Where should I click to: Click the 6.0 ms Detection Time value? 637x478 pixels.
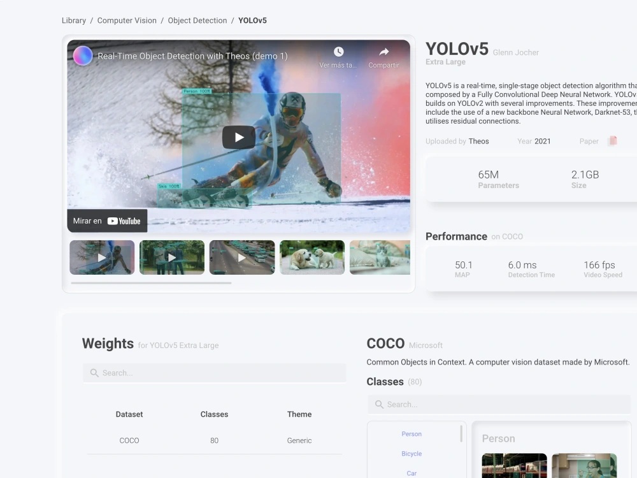point(522,265)
